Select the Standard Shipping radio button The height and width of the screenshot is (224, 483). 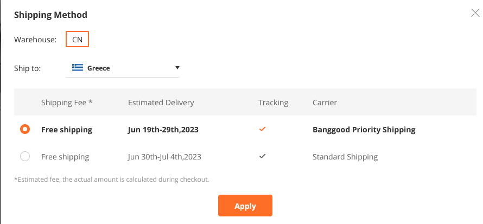pos(25,156)
